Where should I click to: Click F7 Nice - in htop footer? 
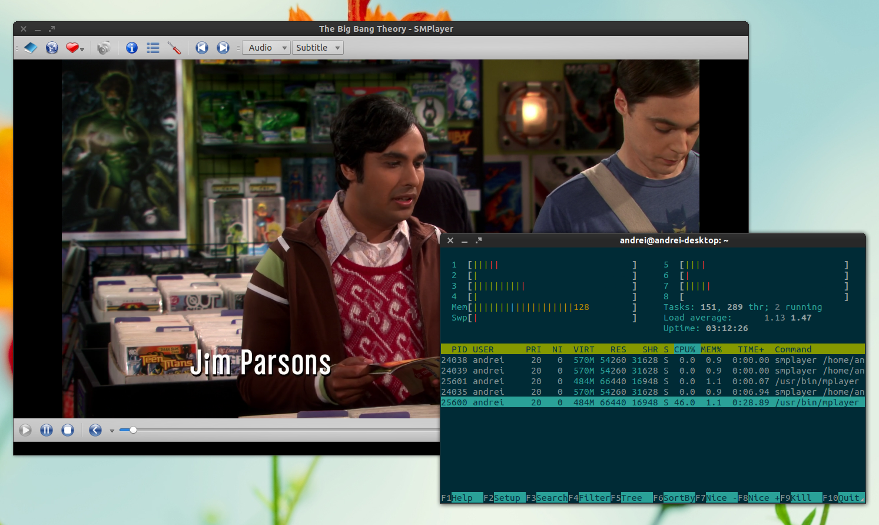pos(717,498)
